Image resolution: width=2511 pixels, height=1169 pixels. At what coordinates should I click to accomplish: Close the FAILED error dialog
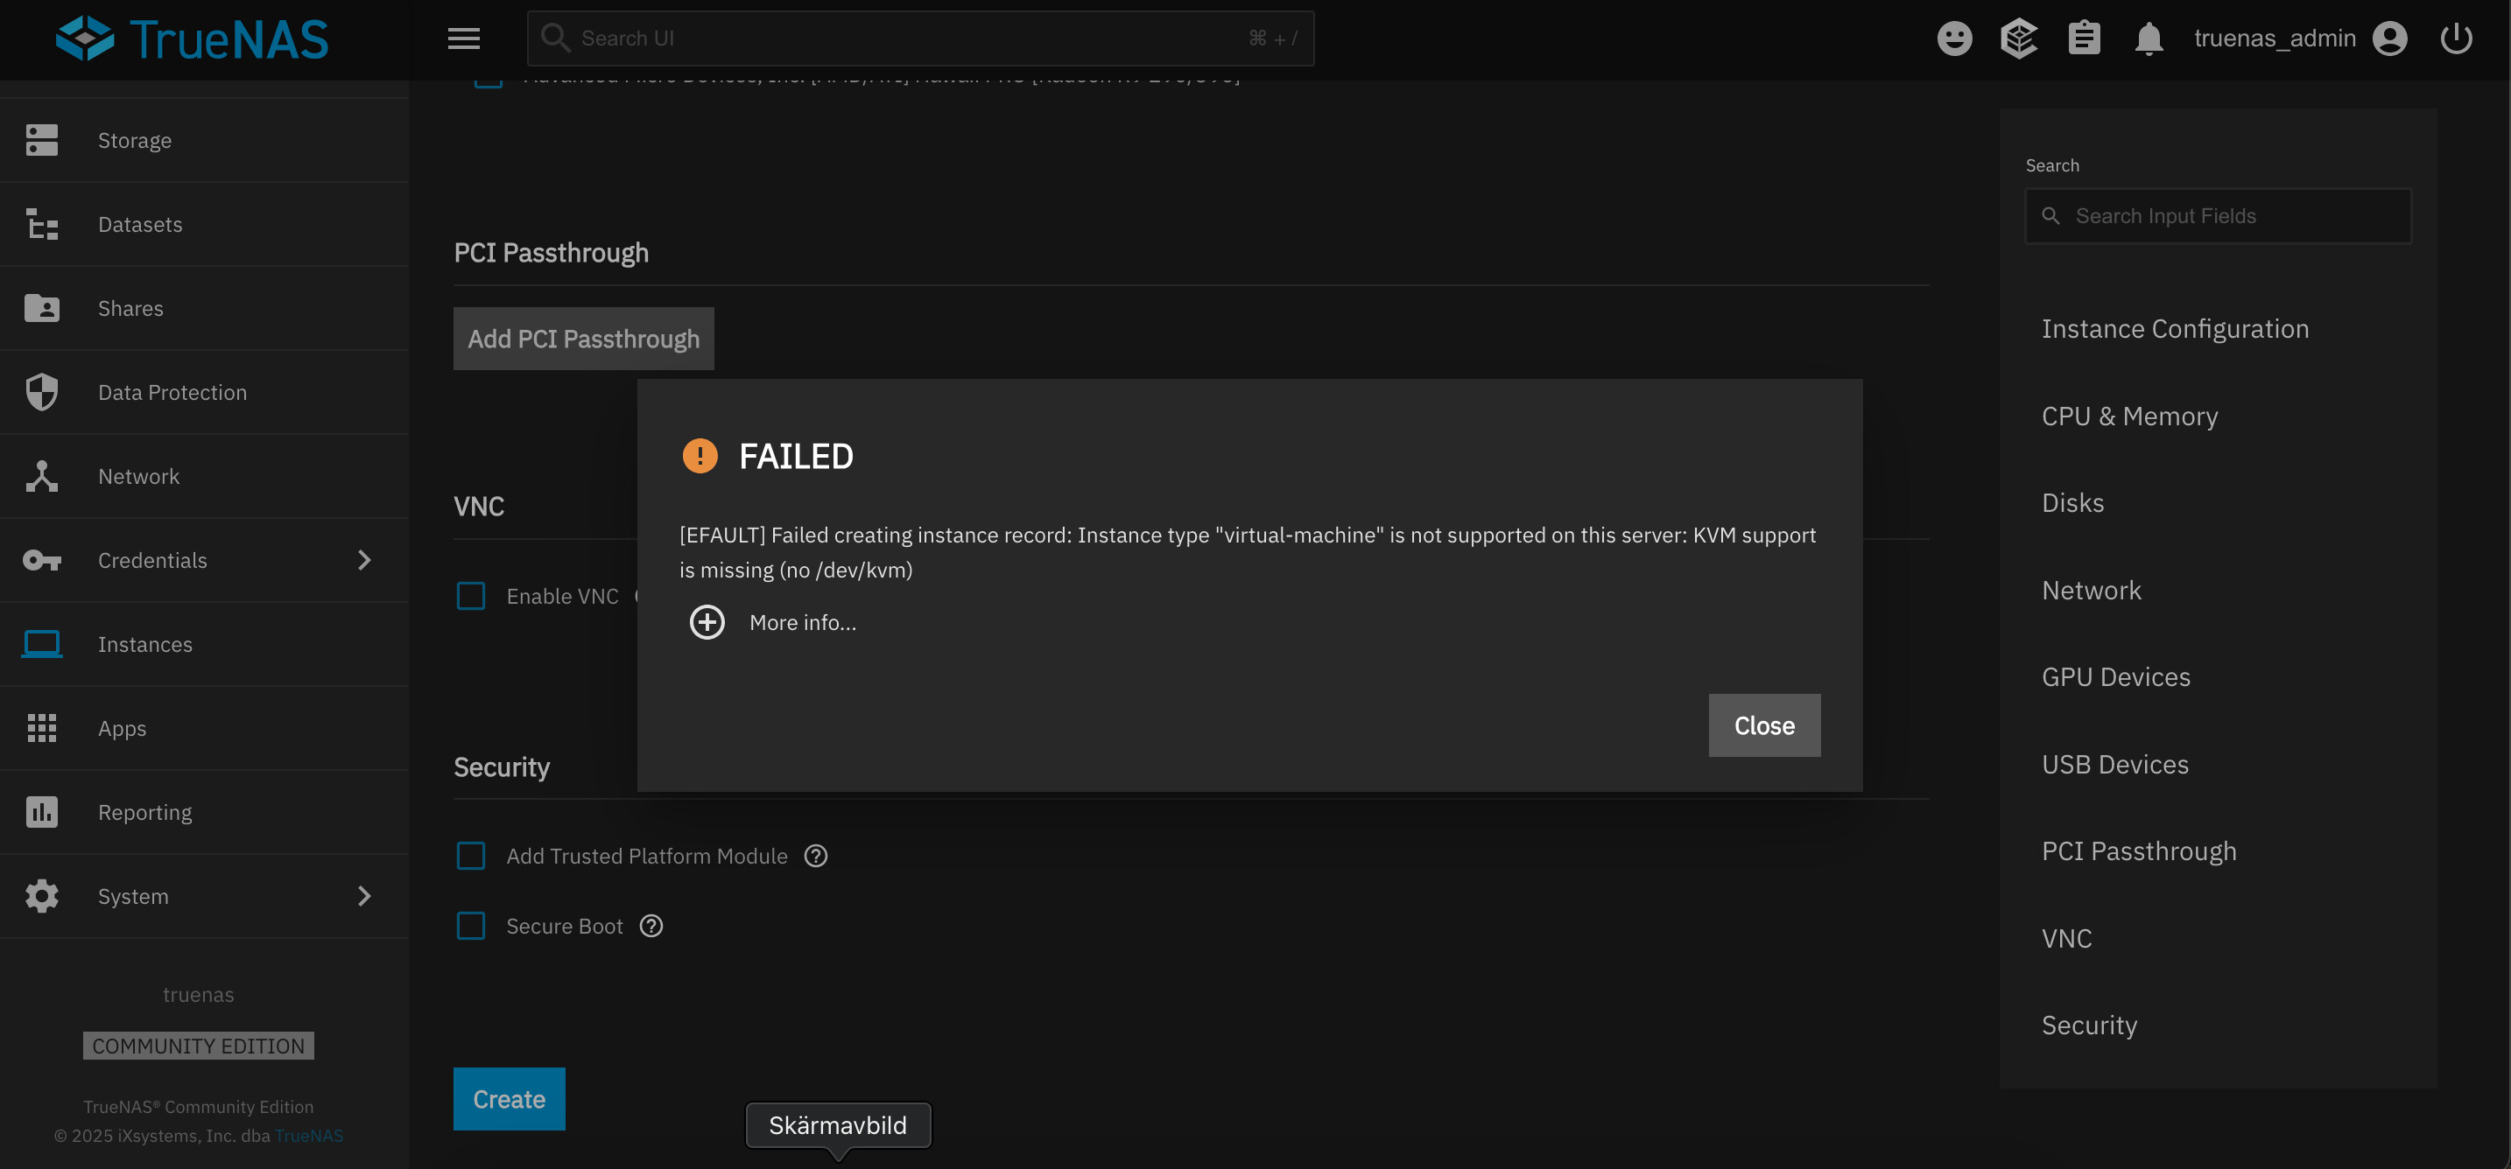(x=1763, y=724)
